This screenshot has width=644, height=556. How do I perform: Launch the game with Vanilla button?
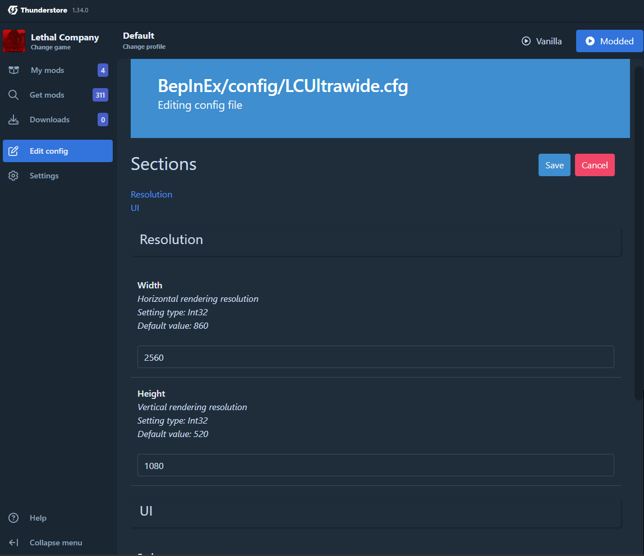pyautogui.click(x=542, y=41)
